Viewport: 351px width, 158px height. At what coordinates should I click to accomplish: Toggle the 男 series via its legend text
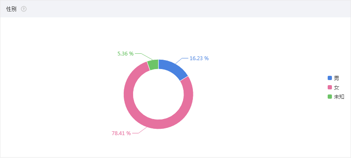point(337,78)
